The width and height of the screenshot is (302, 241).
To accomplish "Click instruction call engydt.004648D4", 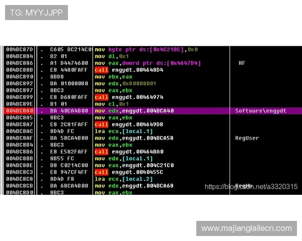I will point(129,70).
